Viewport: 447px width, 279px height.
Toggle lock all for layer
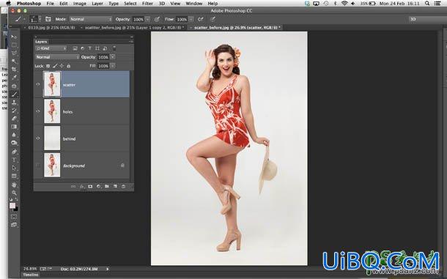(x=68, y=66)
